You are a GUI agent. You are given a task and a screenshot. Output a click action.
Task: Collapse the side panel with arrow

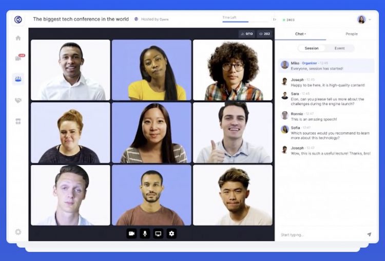[275, 20]
